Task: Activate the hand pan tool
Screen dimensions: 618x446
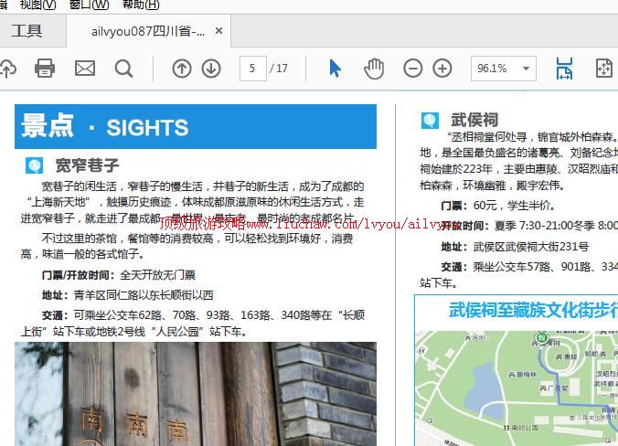Action: [x=374, y=69]
